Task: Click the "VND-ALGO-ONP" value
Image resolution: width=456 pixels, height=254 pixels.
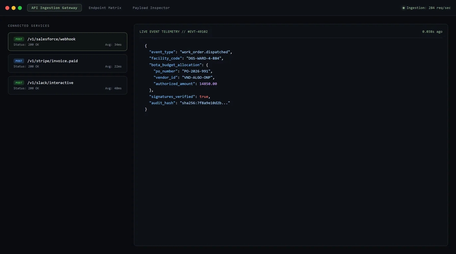Action: tap(197, 77)
